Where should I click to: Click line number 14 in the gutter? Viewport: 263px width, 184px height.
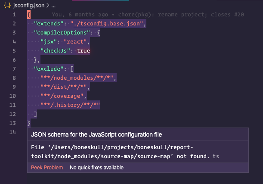[12, 132]
